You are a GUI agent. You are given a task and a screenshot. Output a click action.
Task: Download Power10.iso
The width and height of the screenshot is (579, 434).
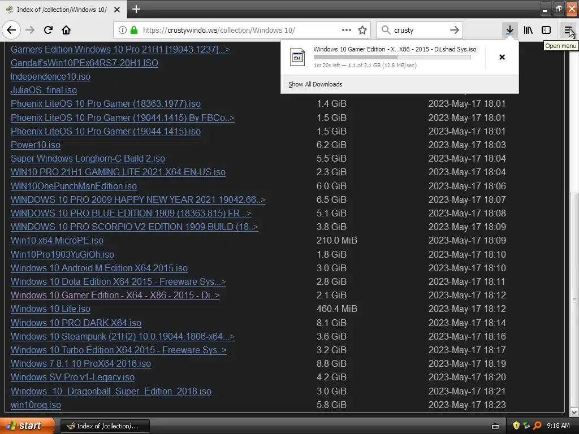click(36, 145)
